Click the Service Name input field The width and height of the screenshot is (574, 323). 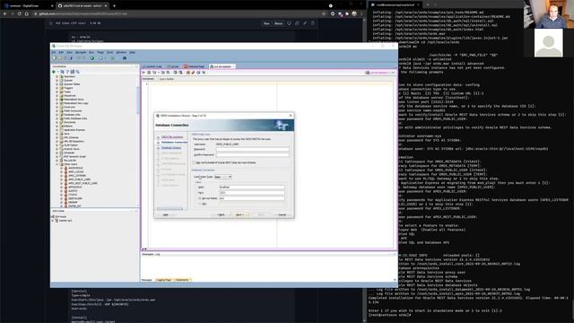[x=252, y=198]
